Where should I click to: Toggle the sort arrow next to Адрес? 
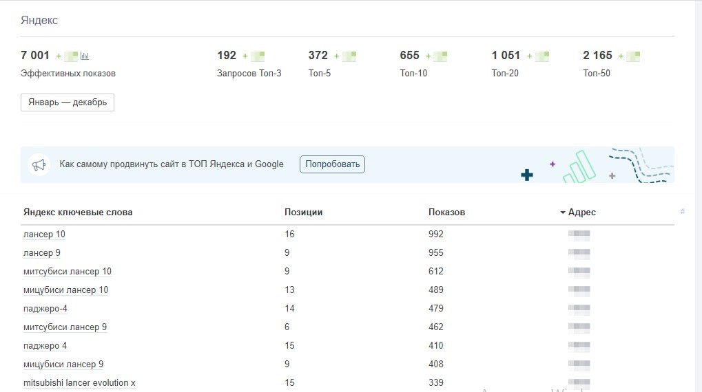563,213
